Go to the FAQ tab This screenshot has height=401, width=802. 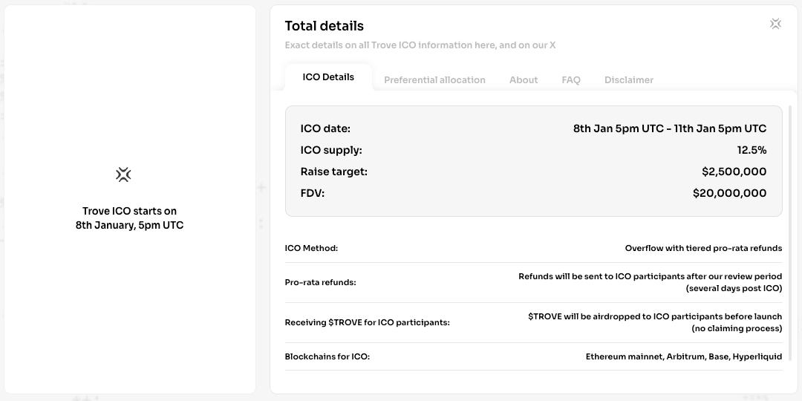pos(571,80)
